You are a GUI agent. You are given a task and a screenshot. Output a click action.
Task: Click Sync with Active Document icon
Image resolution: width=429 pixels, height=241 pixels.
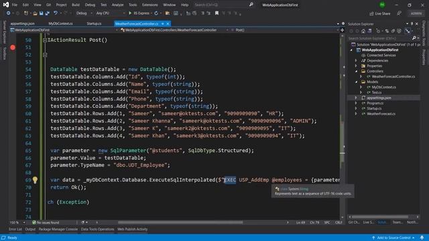click(x=387, y=31)
